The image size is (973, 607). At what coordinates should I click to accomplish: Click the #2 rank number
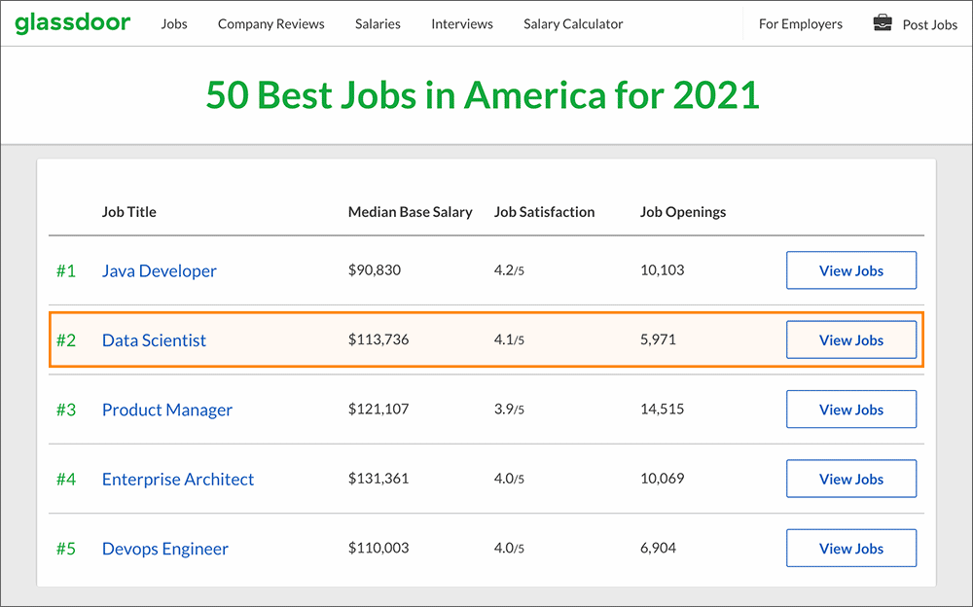click(x=66, y=340)
